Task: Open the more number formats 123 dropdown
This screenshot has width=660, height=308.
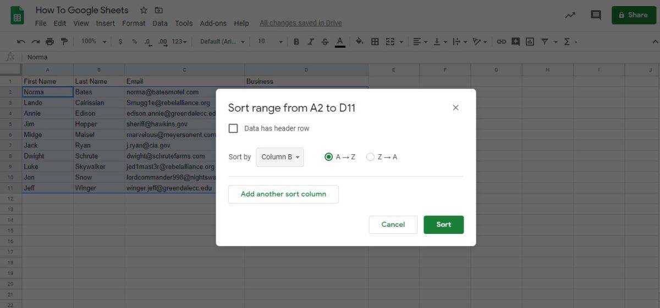Action: pos(179,42)
